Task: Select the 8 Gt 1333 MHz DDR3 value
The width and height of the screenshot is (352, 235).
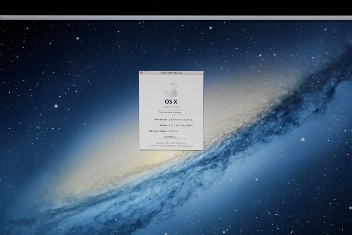Action: click(x=181, y=126)
